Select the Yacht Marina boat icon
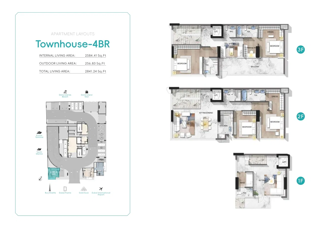Screen dimensions: 323x228 [39, 149]
